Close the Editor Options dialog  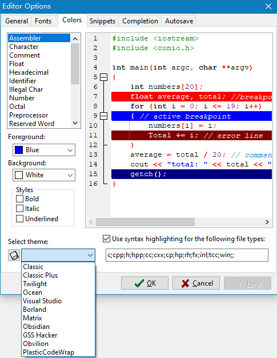click(x=268, y=6)
